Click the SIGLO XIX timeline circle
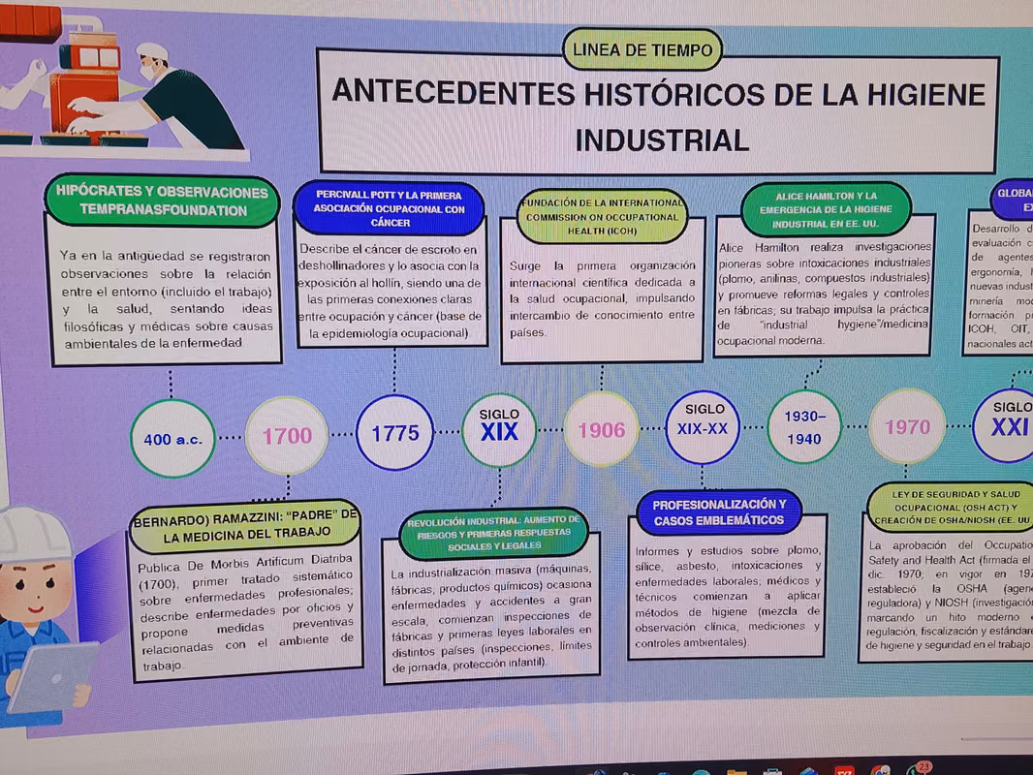Viewport: 1033px width, 775px height. tap(499, 430)
